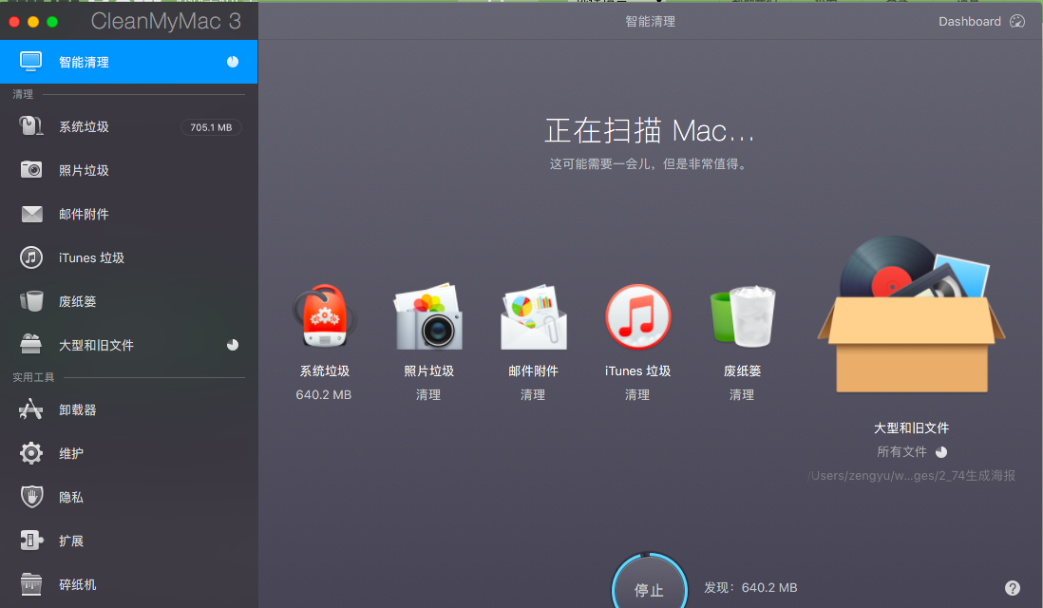Click the progress indicator beside sidebar 大型和旧文件

(232, 345)
